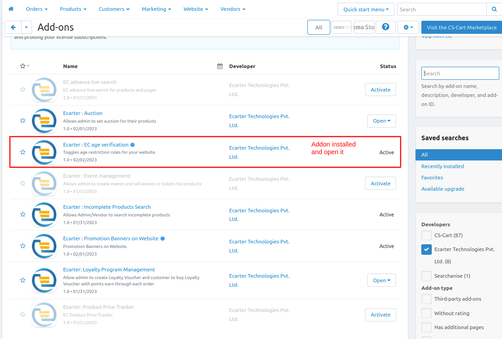Open Recently installed saved search

pyautogui.click(x=443, y=166)
